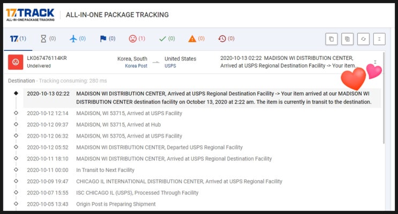Click the copy tracking numbers icon

click(332, 39)
